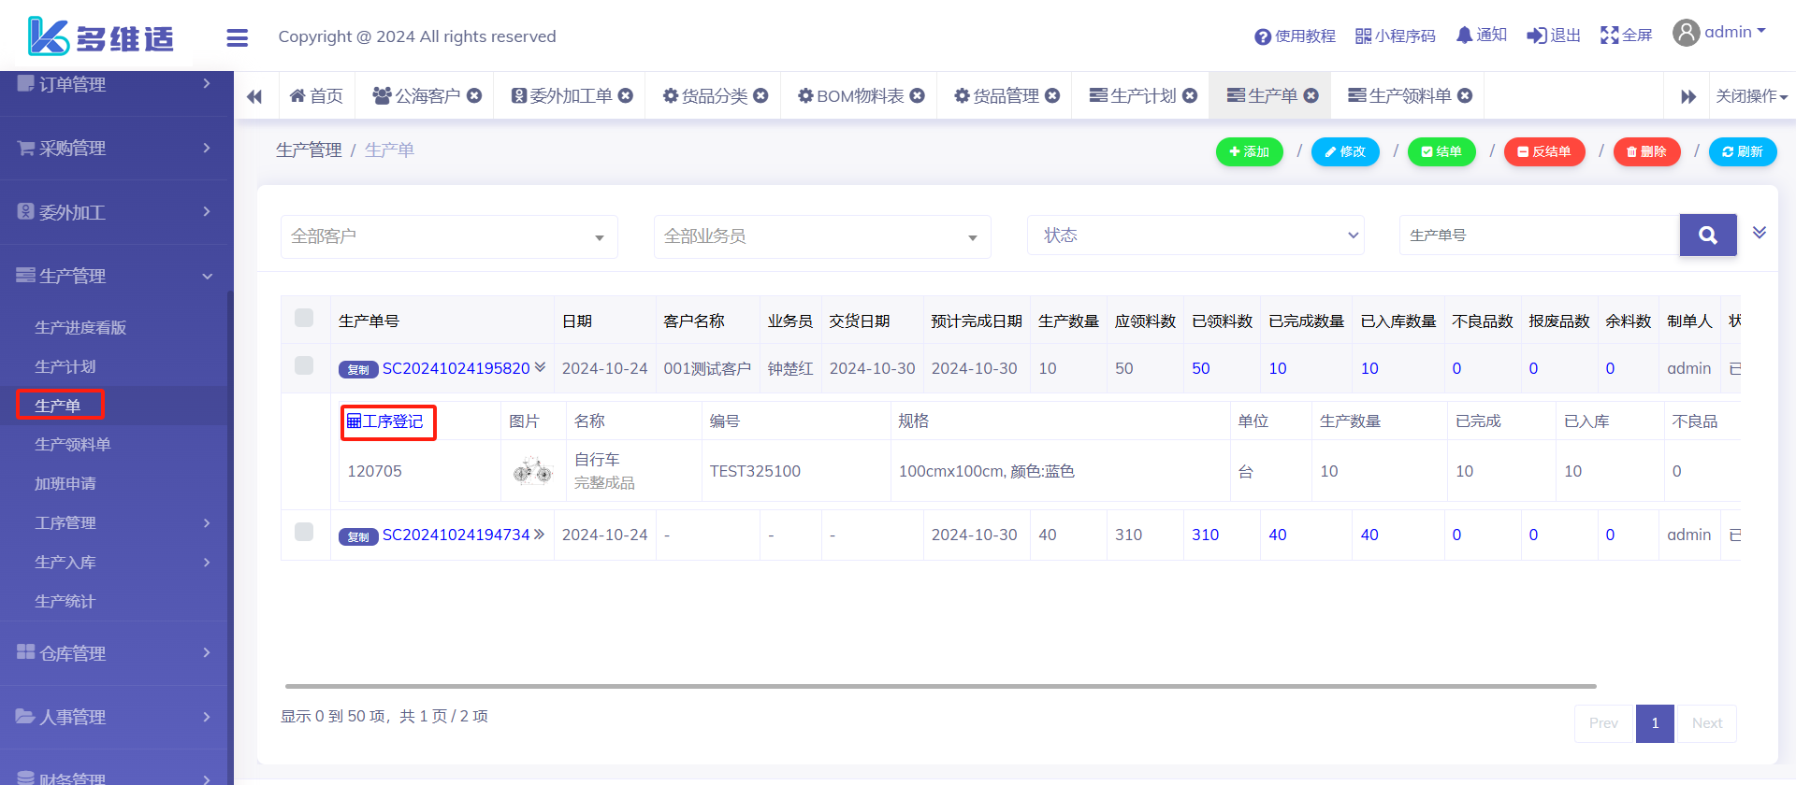The image size is (1796, 785).
Task: Enter fullscreen mode via 全屏 icon
Action: [x=1609, y=36]
